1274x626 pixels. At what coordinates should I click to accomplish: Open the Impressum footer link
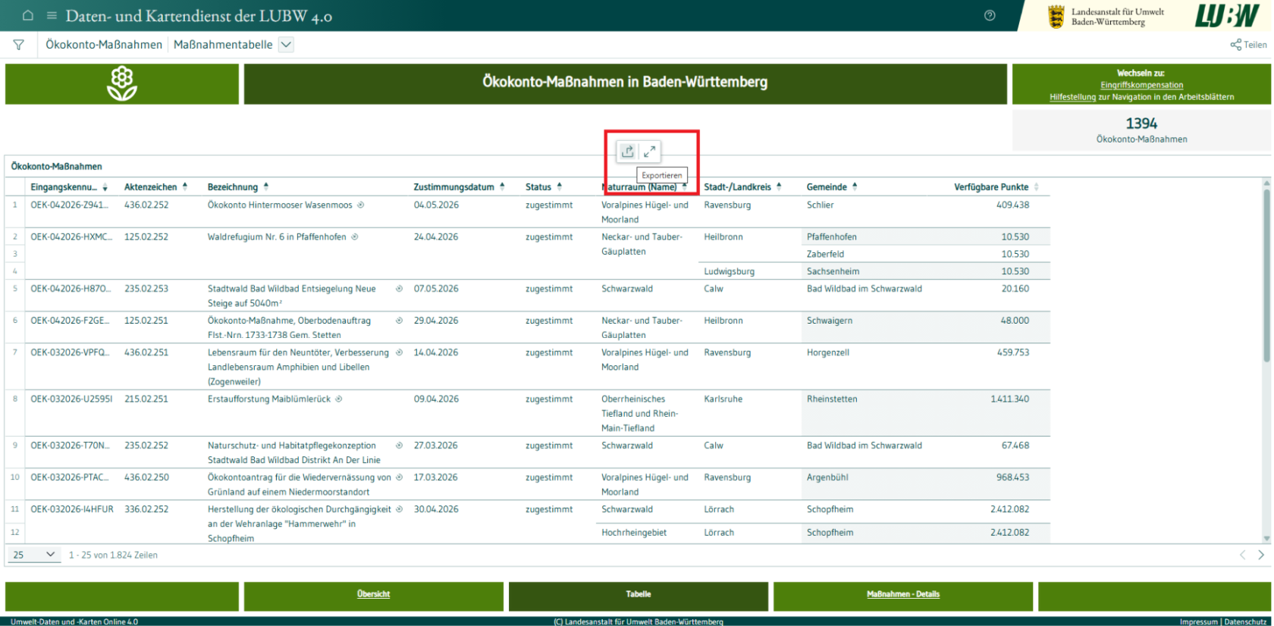1198,621
